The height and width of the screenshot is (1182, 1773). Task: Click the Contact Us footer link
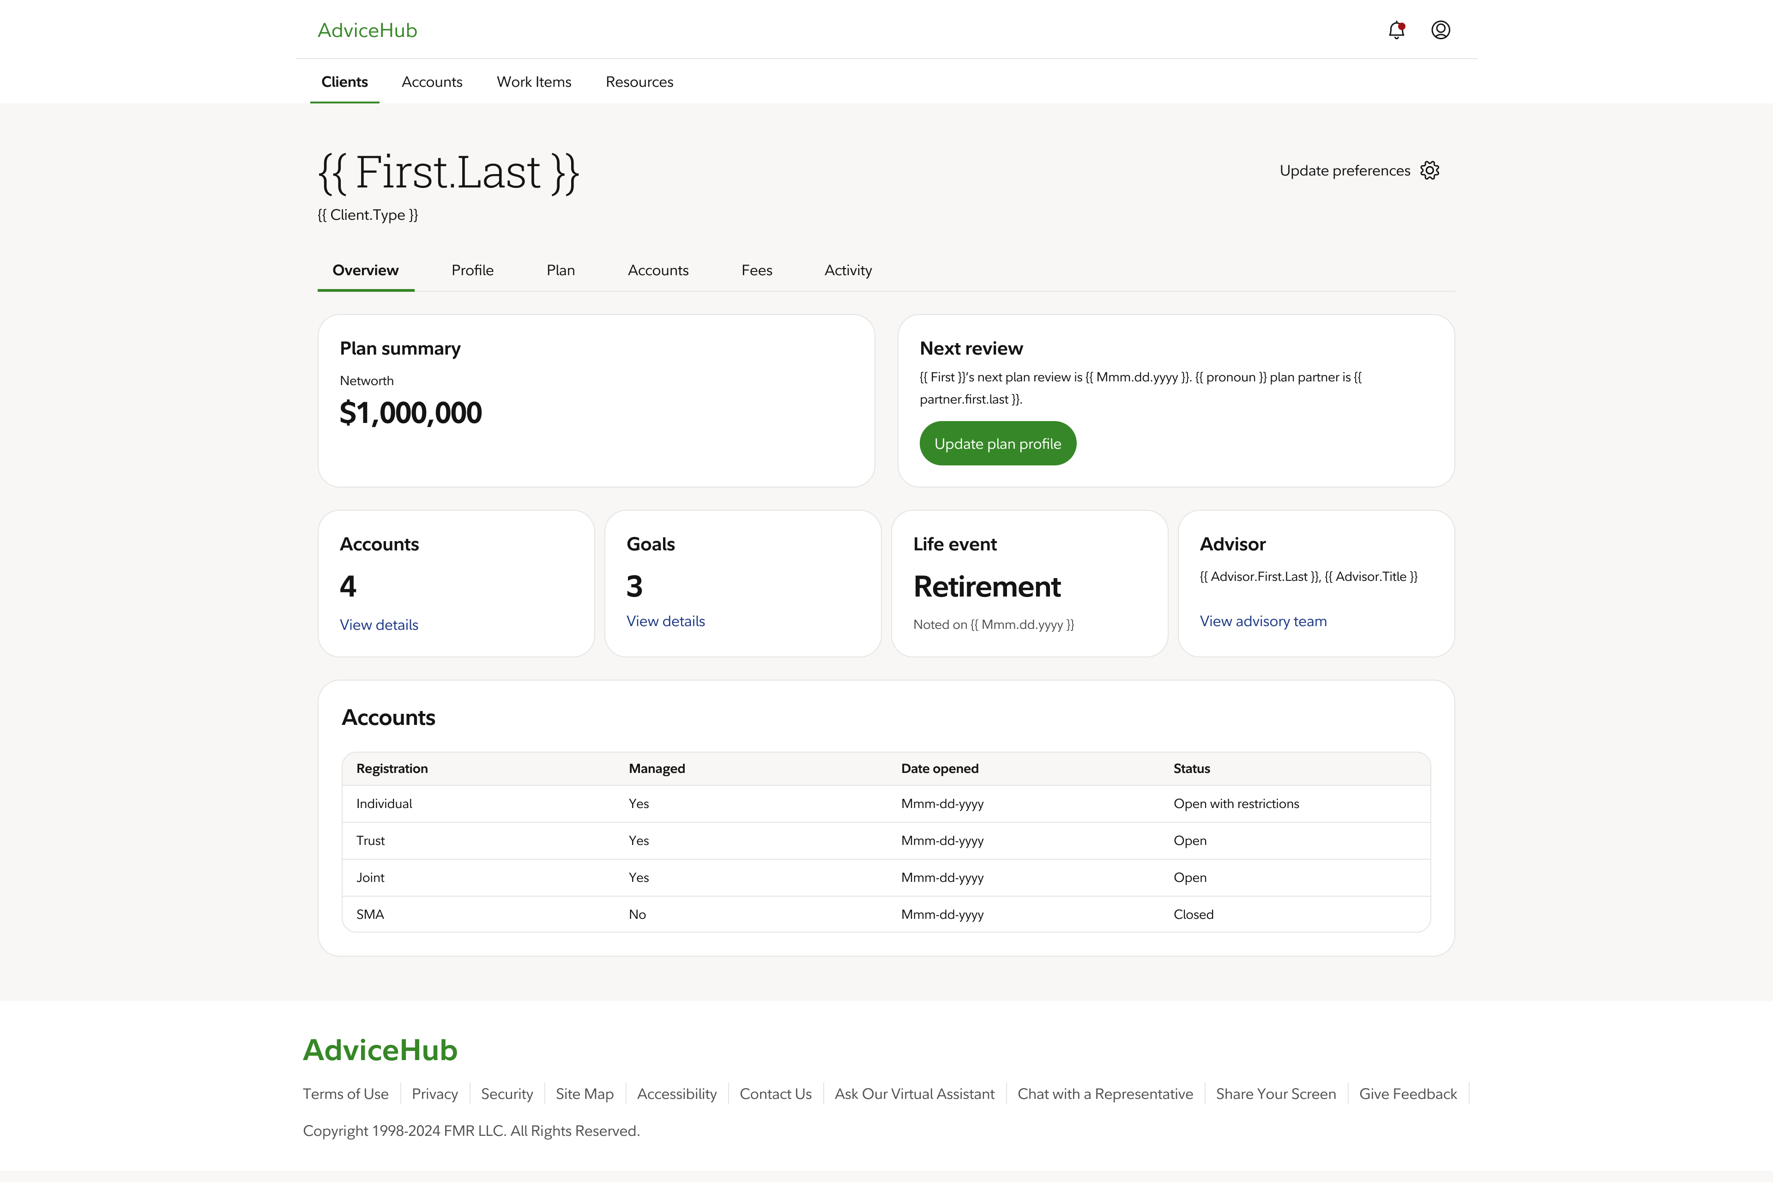click(x=776, y=1094)
